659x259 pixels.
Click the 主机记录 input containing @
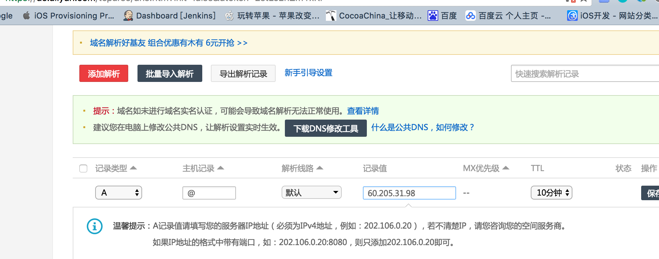pyautogui.click(x=209, y=193)
